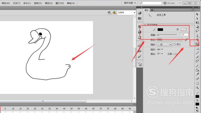Click the fill color no-color swatch
This screenshot has width=201, height=113.
pyautogui.click(x=184, y=30)
